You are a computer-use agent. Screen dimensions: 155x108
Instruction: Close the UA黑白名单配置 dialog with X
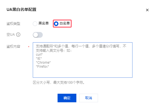(147, 10)
